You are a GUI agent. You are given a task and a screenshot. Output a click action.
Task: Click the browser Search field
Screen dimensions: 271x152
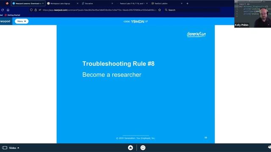[x=192, y=10]
